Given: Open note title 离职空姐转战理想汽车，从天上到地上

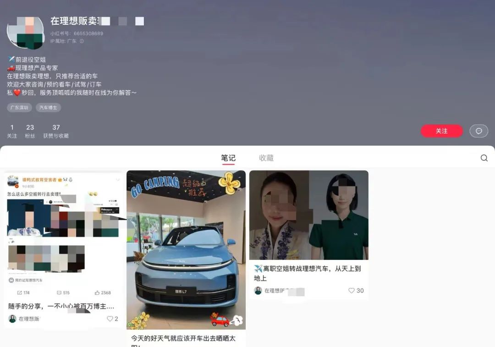Looking at the screenshot, I should [x=308, y=273].
